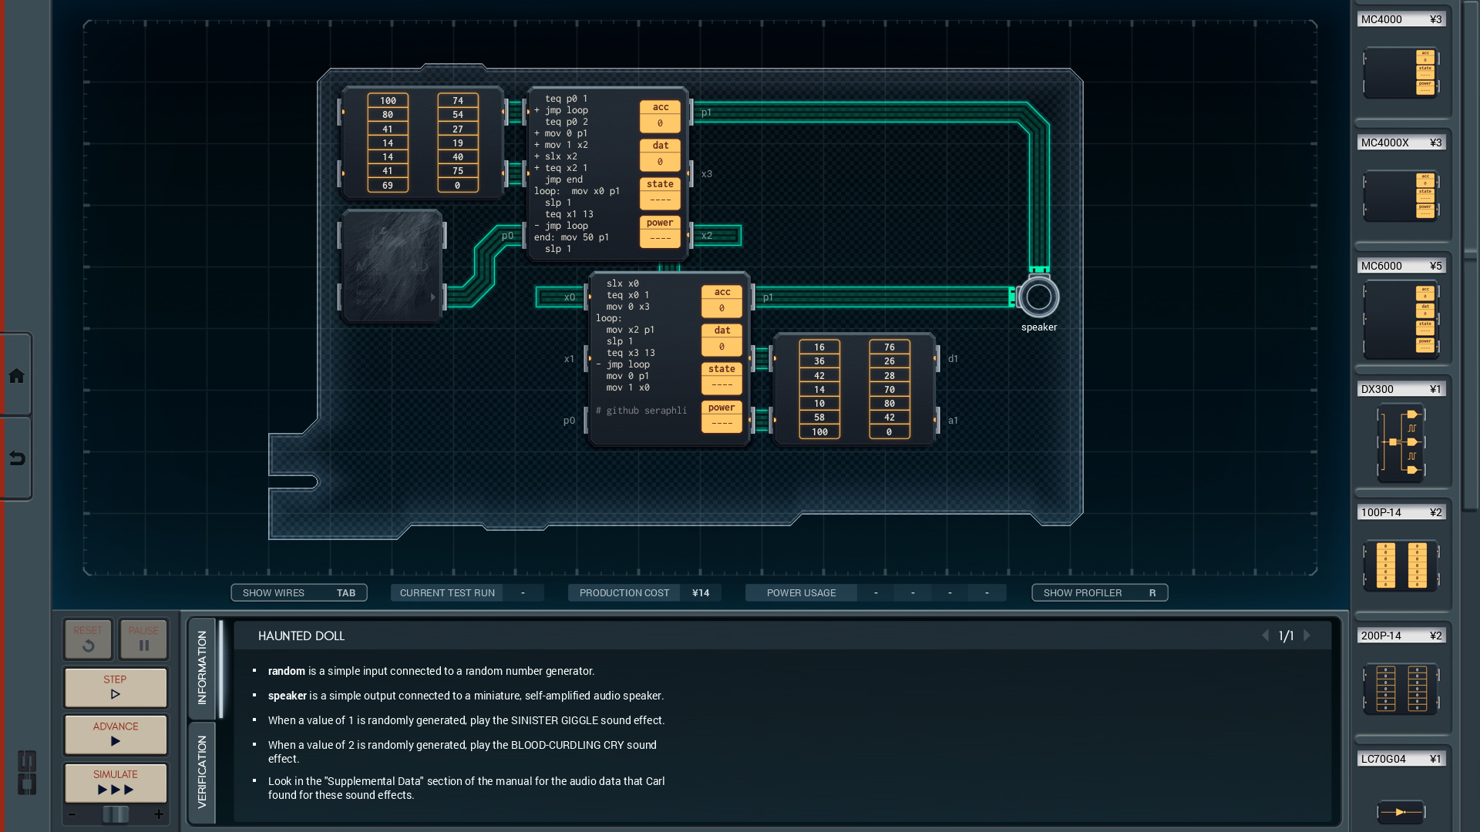Open the Information tab
The height and width of the screenshot is (832, 1480).
pos(202,667)
